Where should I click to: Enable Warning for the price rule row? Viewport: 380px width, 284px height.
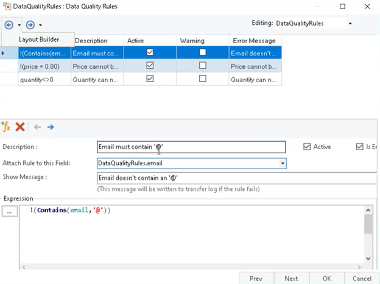click(203, 66)
